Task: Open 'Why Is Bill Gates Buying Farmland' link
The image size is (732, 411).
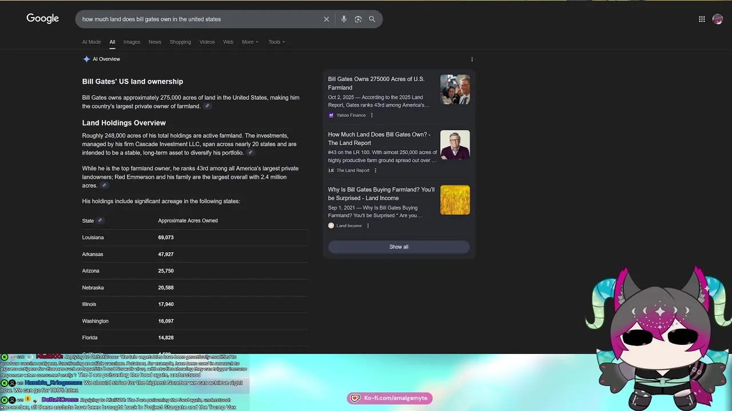Action: pos(381,194)
